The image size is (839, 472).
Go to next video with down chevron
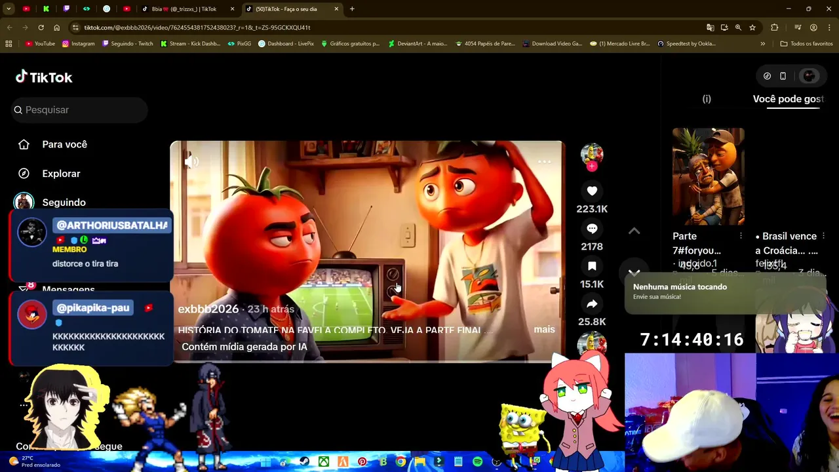click(x=634, y=272)
